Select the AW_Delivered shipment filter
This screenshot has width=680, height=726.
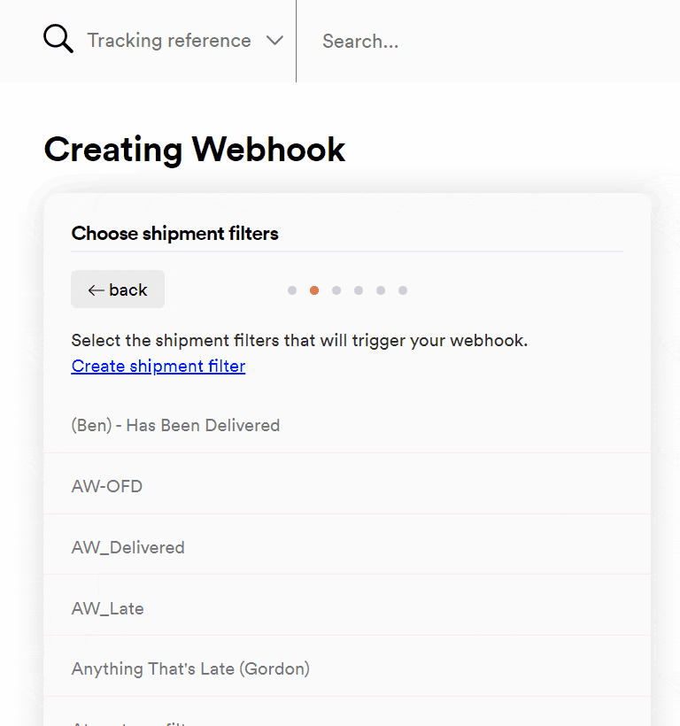click(x=127, y=546)
